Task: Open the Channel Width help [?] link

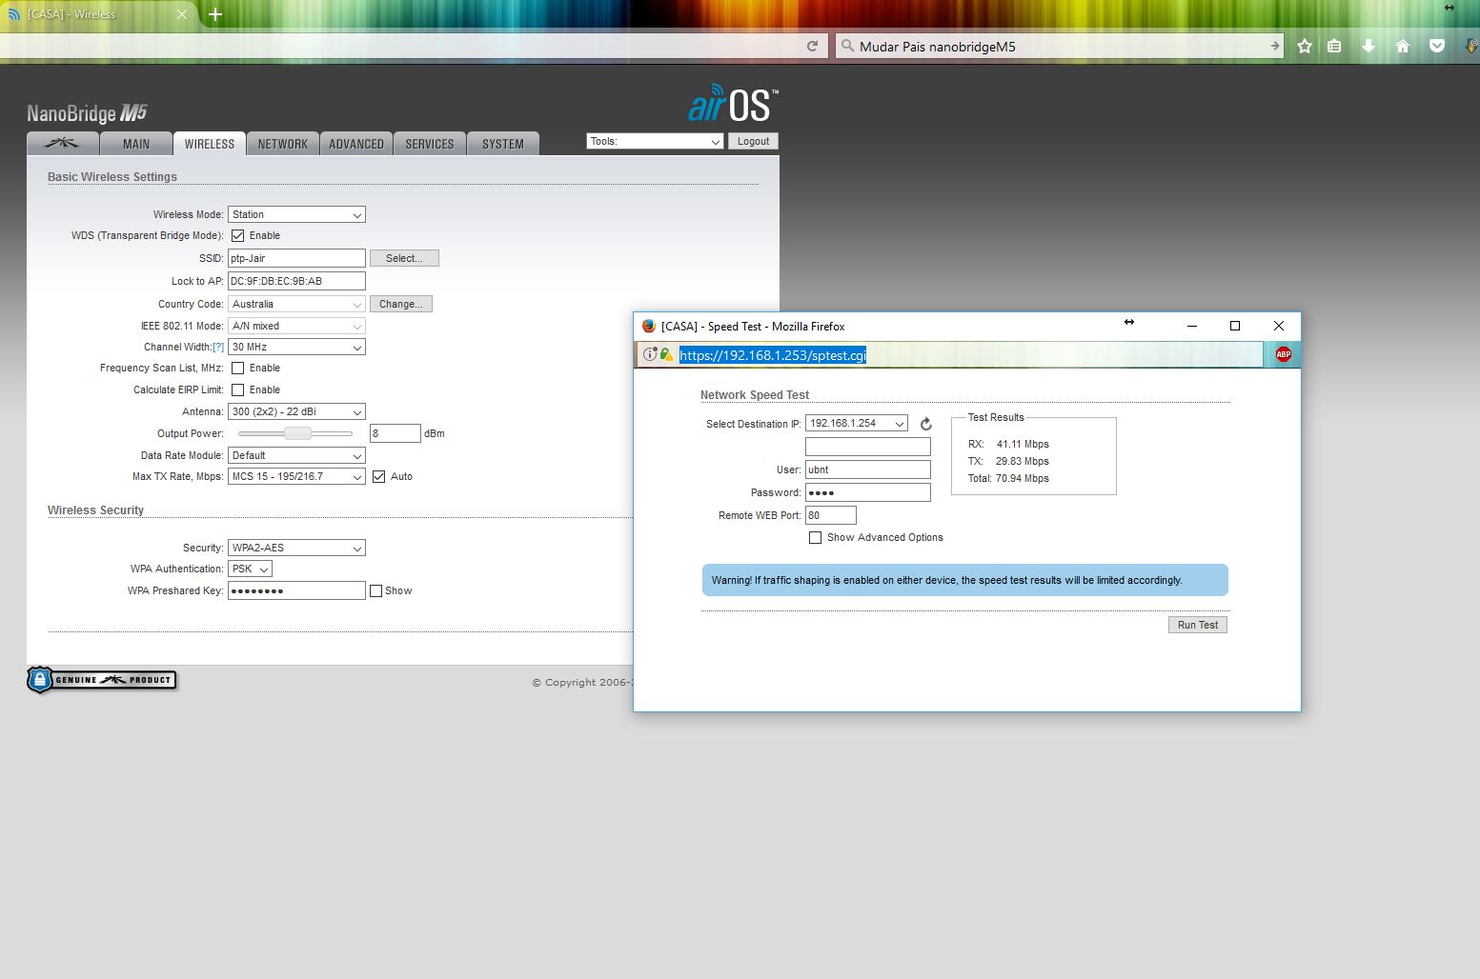Action: 218,347
